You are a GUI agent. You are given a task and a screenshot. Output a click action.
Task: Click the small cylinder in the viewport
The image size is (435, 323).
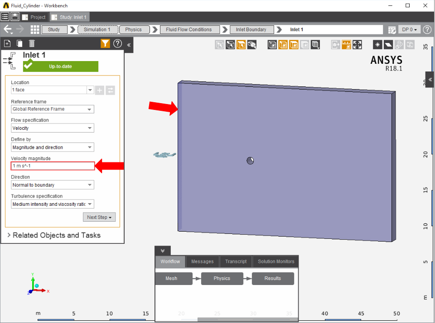coord(250,161)
